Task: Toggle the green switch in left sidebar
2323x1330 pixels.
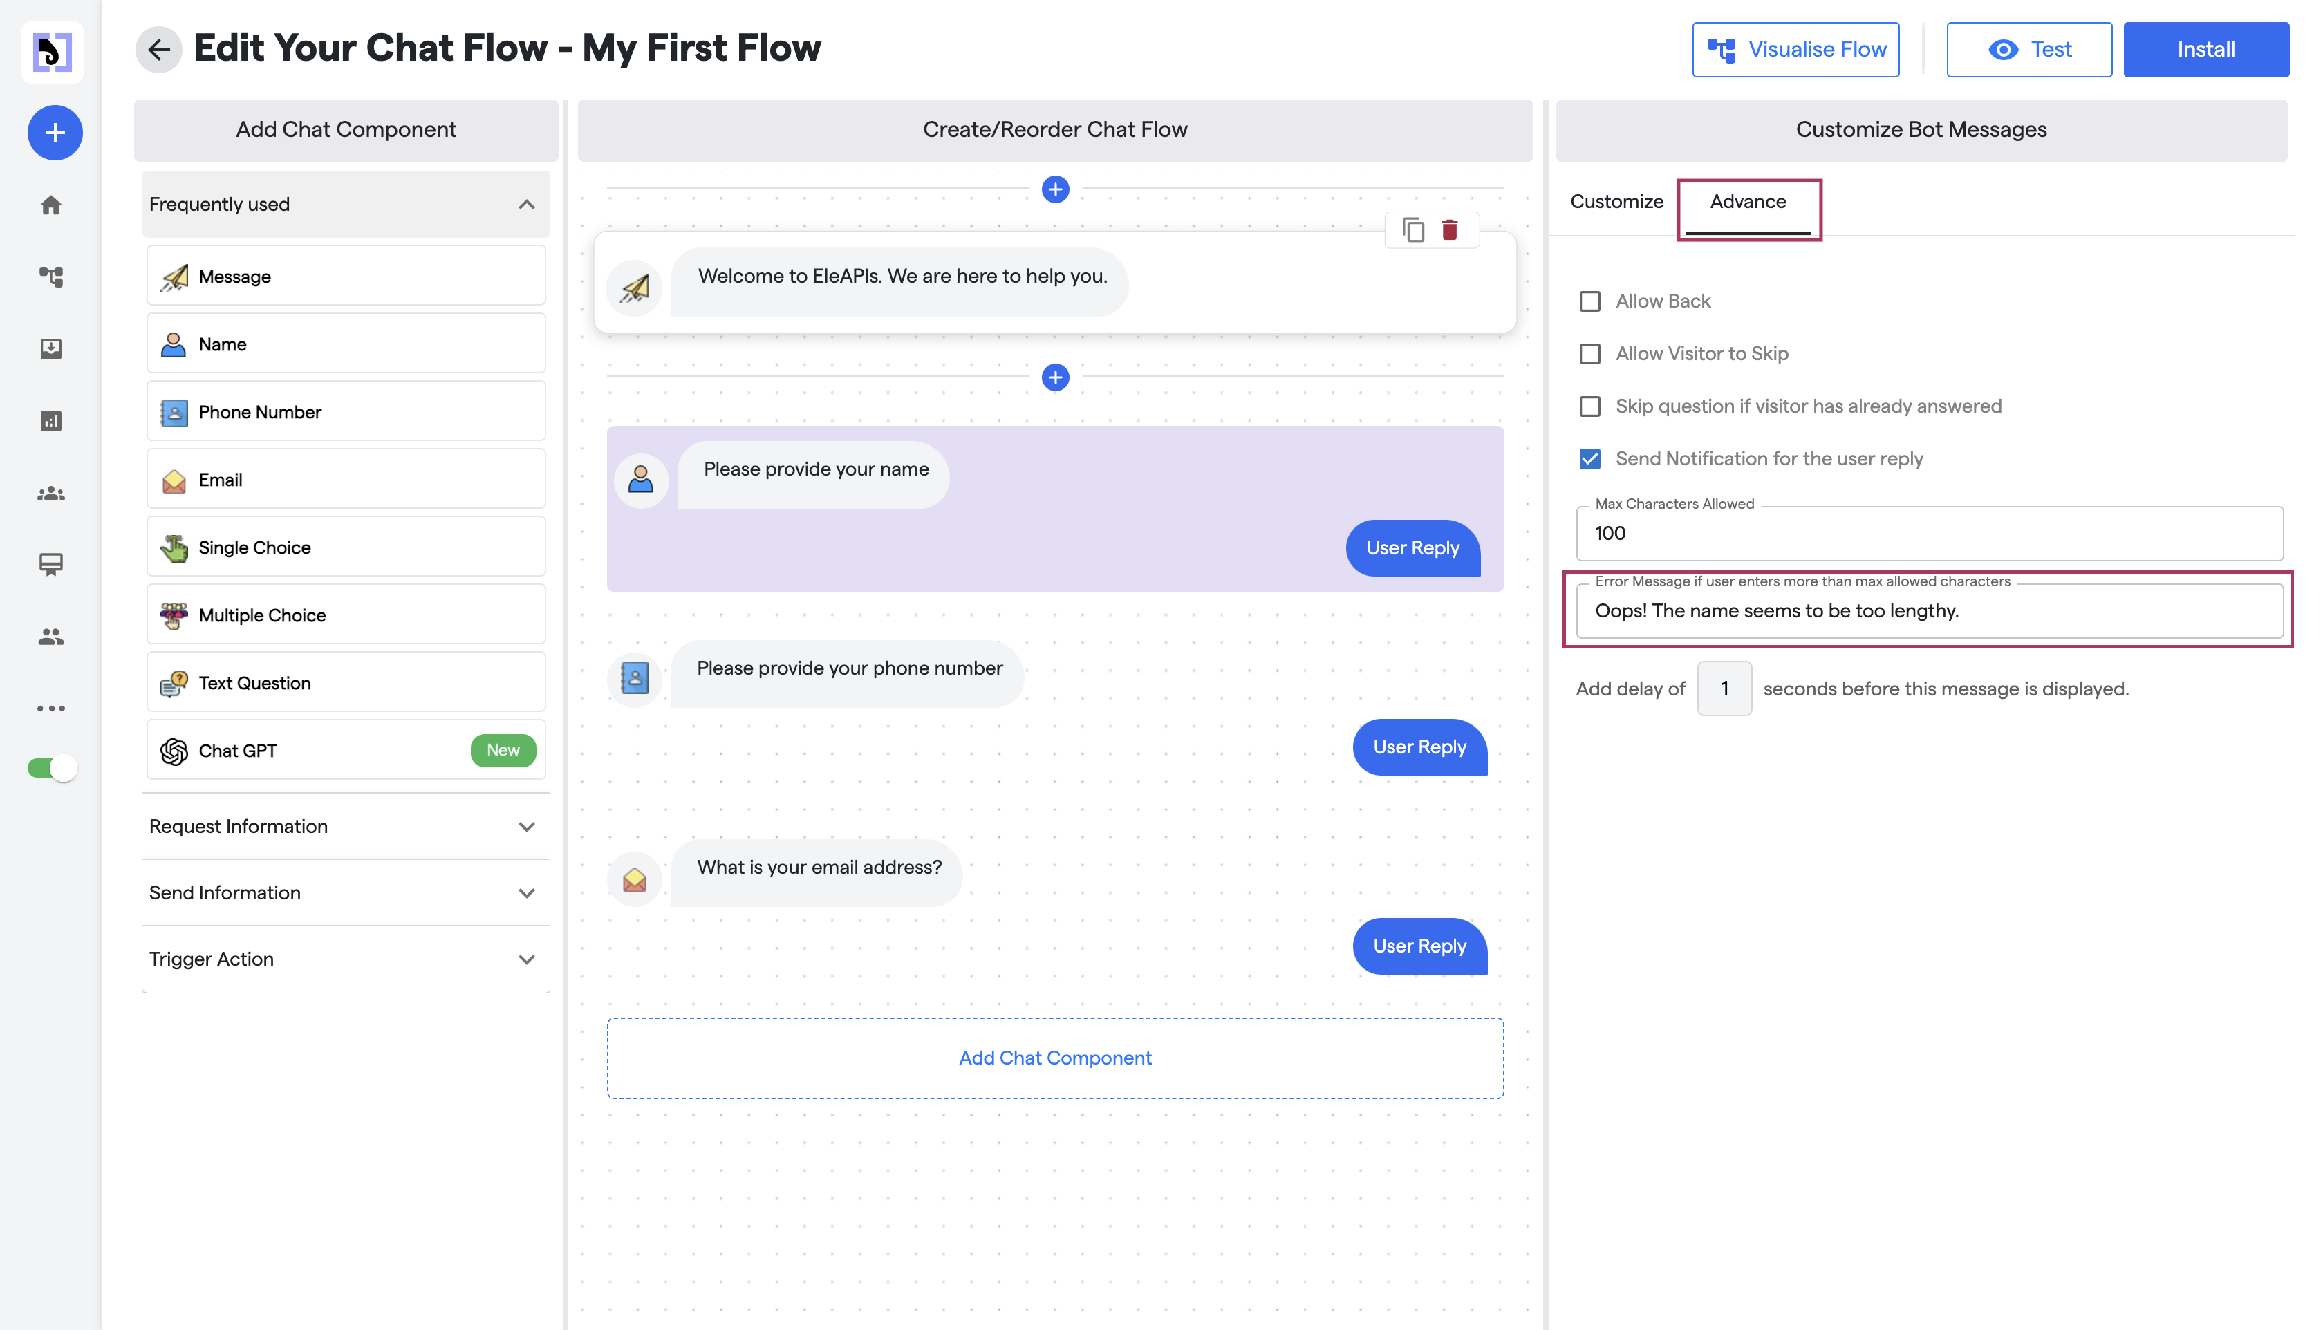Action: (x=52, y=767)
